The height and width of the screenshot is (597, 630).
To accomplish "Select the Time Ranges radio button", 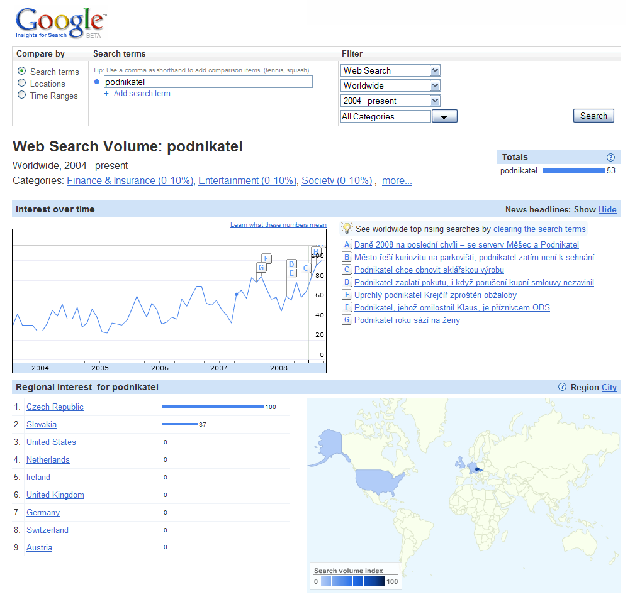I will click(21, 95).
